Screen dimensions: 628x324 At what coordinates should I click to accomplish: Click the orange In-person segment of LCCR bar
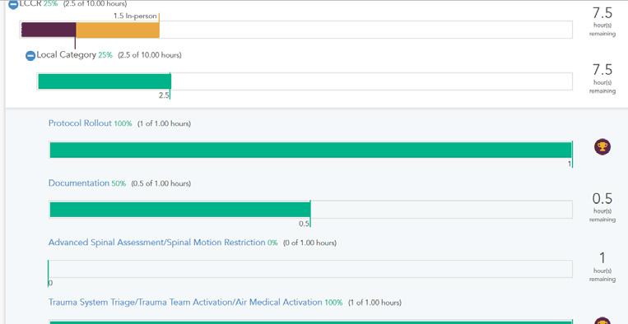point(118,30)
